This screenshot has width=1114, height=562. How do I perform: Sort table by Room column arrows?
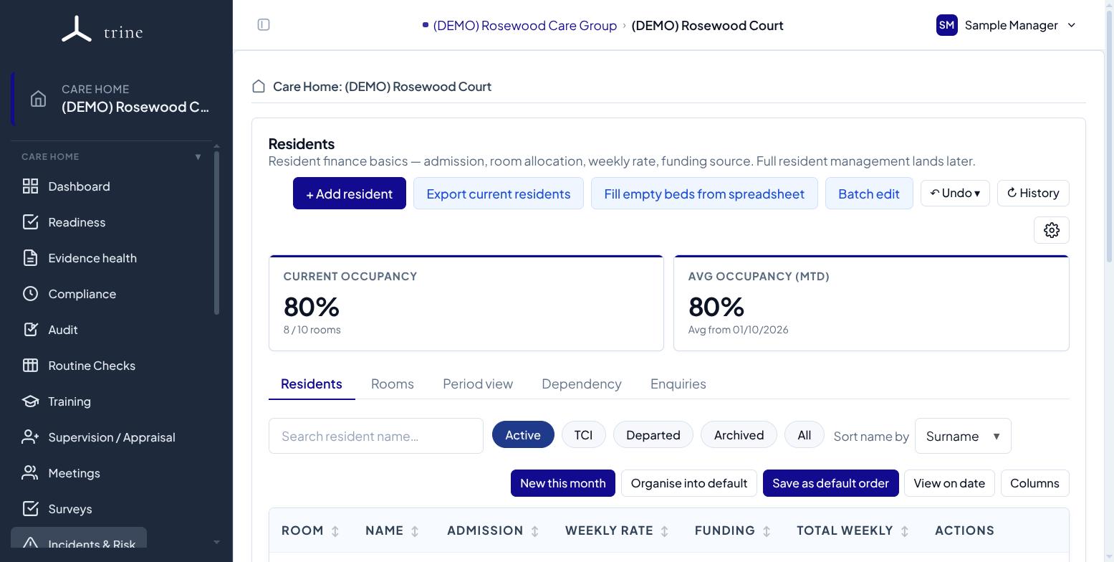[335, 531]
